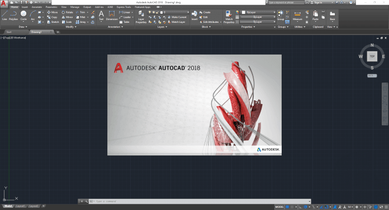Click the Paste clipboard icon
This screenshot has width=389, height=210.
coord(315,16)
